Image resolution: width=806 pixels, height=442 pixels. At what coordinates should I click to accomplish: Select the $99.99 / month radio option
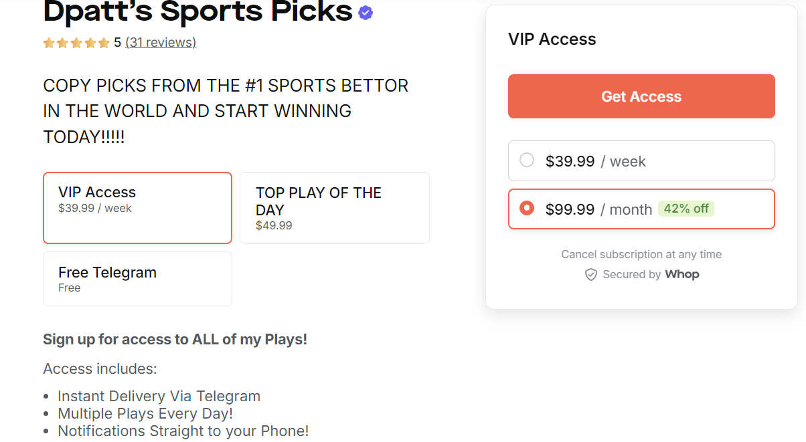(528, 209)
